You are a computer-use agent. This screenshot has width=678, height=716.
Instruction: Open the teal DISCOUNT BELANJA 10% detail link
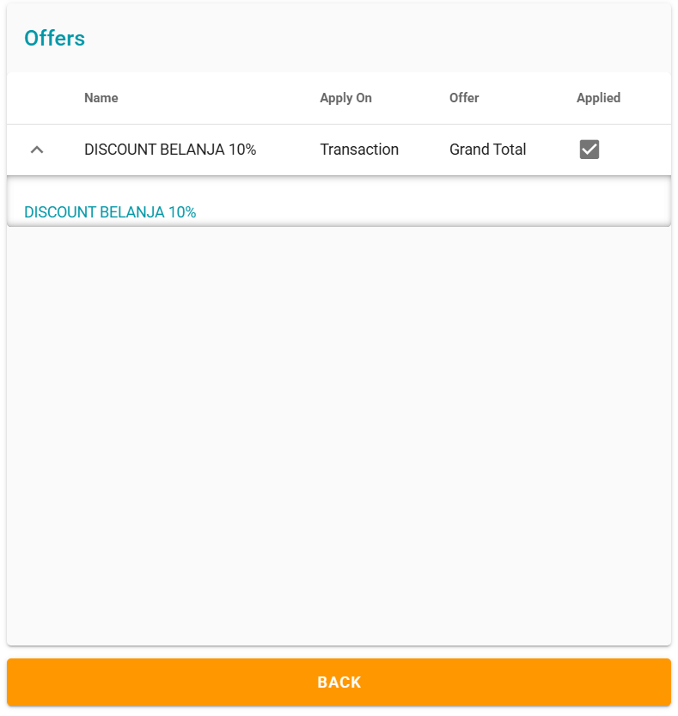point(110,212)
